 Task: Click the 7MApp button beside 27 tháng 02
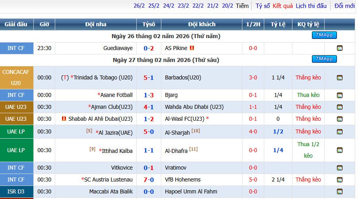coord(324,59)
